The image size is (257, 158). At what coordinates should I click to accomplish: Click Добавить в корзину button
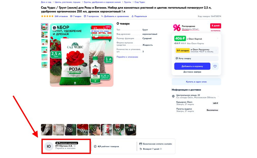(192, 66)
